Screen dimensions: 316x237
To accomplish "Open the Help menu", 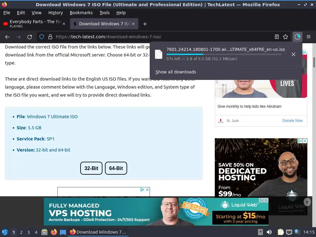I will tap(121, 13).
